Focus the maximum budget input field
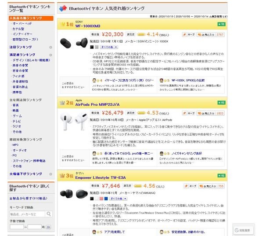 point(35,227)
